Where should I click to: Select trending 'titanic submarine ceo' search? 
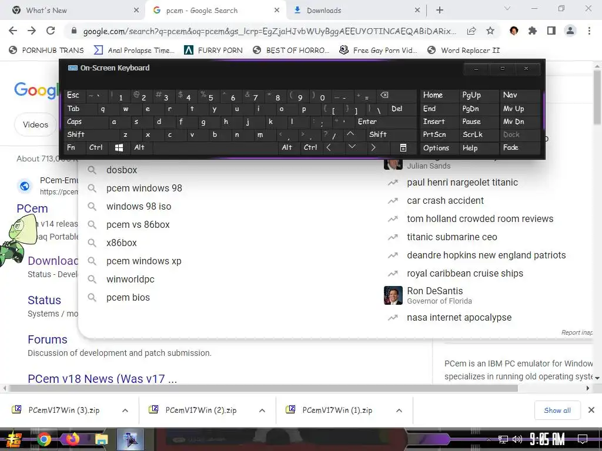[452, 237]
